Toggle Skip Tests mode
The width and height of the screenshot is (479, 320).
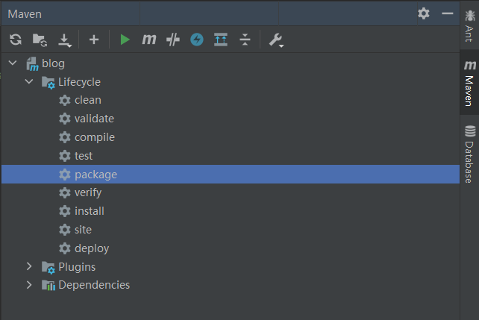click(x=173, y=40)
